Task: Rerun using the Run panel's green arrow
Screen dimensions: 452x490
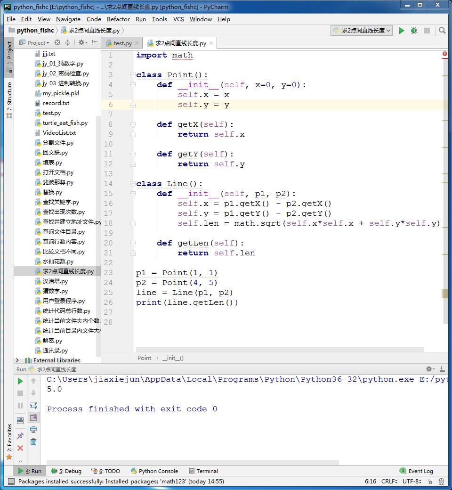Action: click(20, 381)
